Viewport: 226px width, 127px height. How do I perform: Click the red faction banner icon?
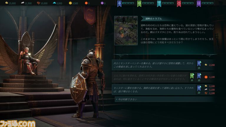[179, 4]
